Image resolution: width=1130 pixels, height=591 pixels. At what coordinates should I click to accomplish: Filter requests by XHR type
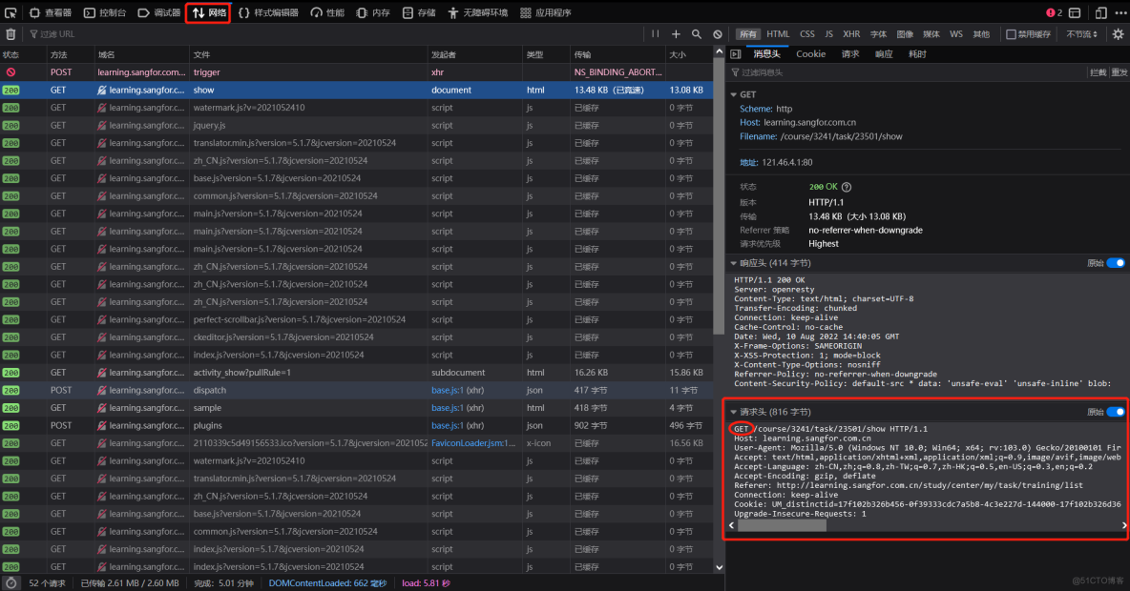[851, 34]
